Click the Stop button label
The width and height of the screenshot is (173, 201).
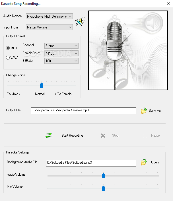click(x=115, y=136)
